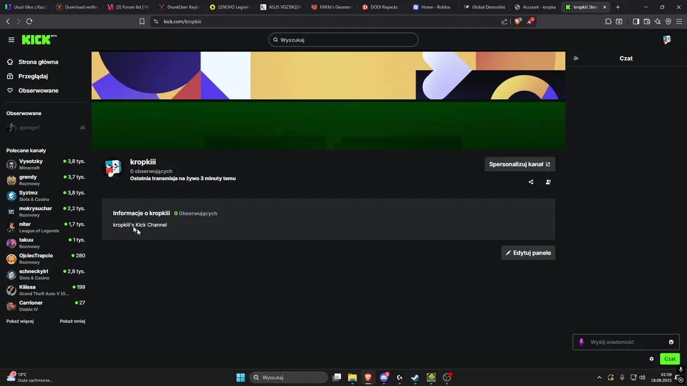Image resolution: width=687 pixels, height=386 pixels.
Task: Expand list with Pokaż więcej
Action: (20, 321)
